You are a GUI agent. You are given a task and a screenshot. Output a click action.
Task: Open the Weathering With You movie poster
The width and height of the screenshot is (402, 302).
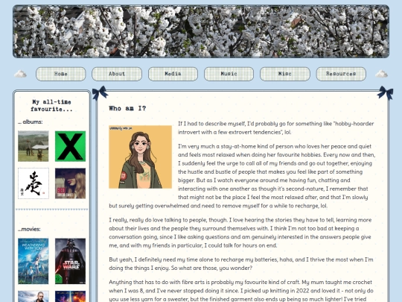click(33, 261)
